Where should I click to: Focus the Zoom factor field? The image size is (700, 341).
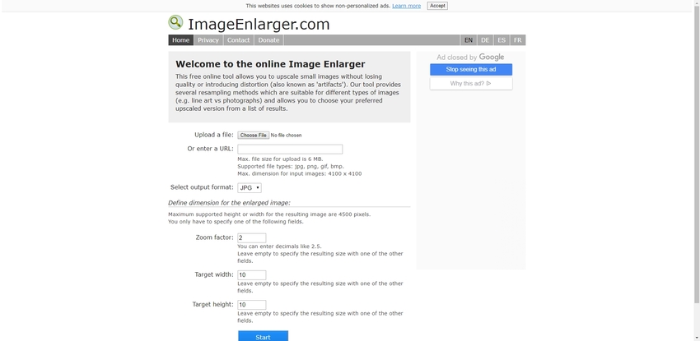(251, 238)
